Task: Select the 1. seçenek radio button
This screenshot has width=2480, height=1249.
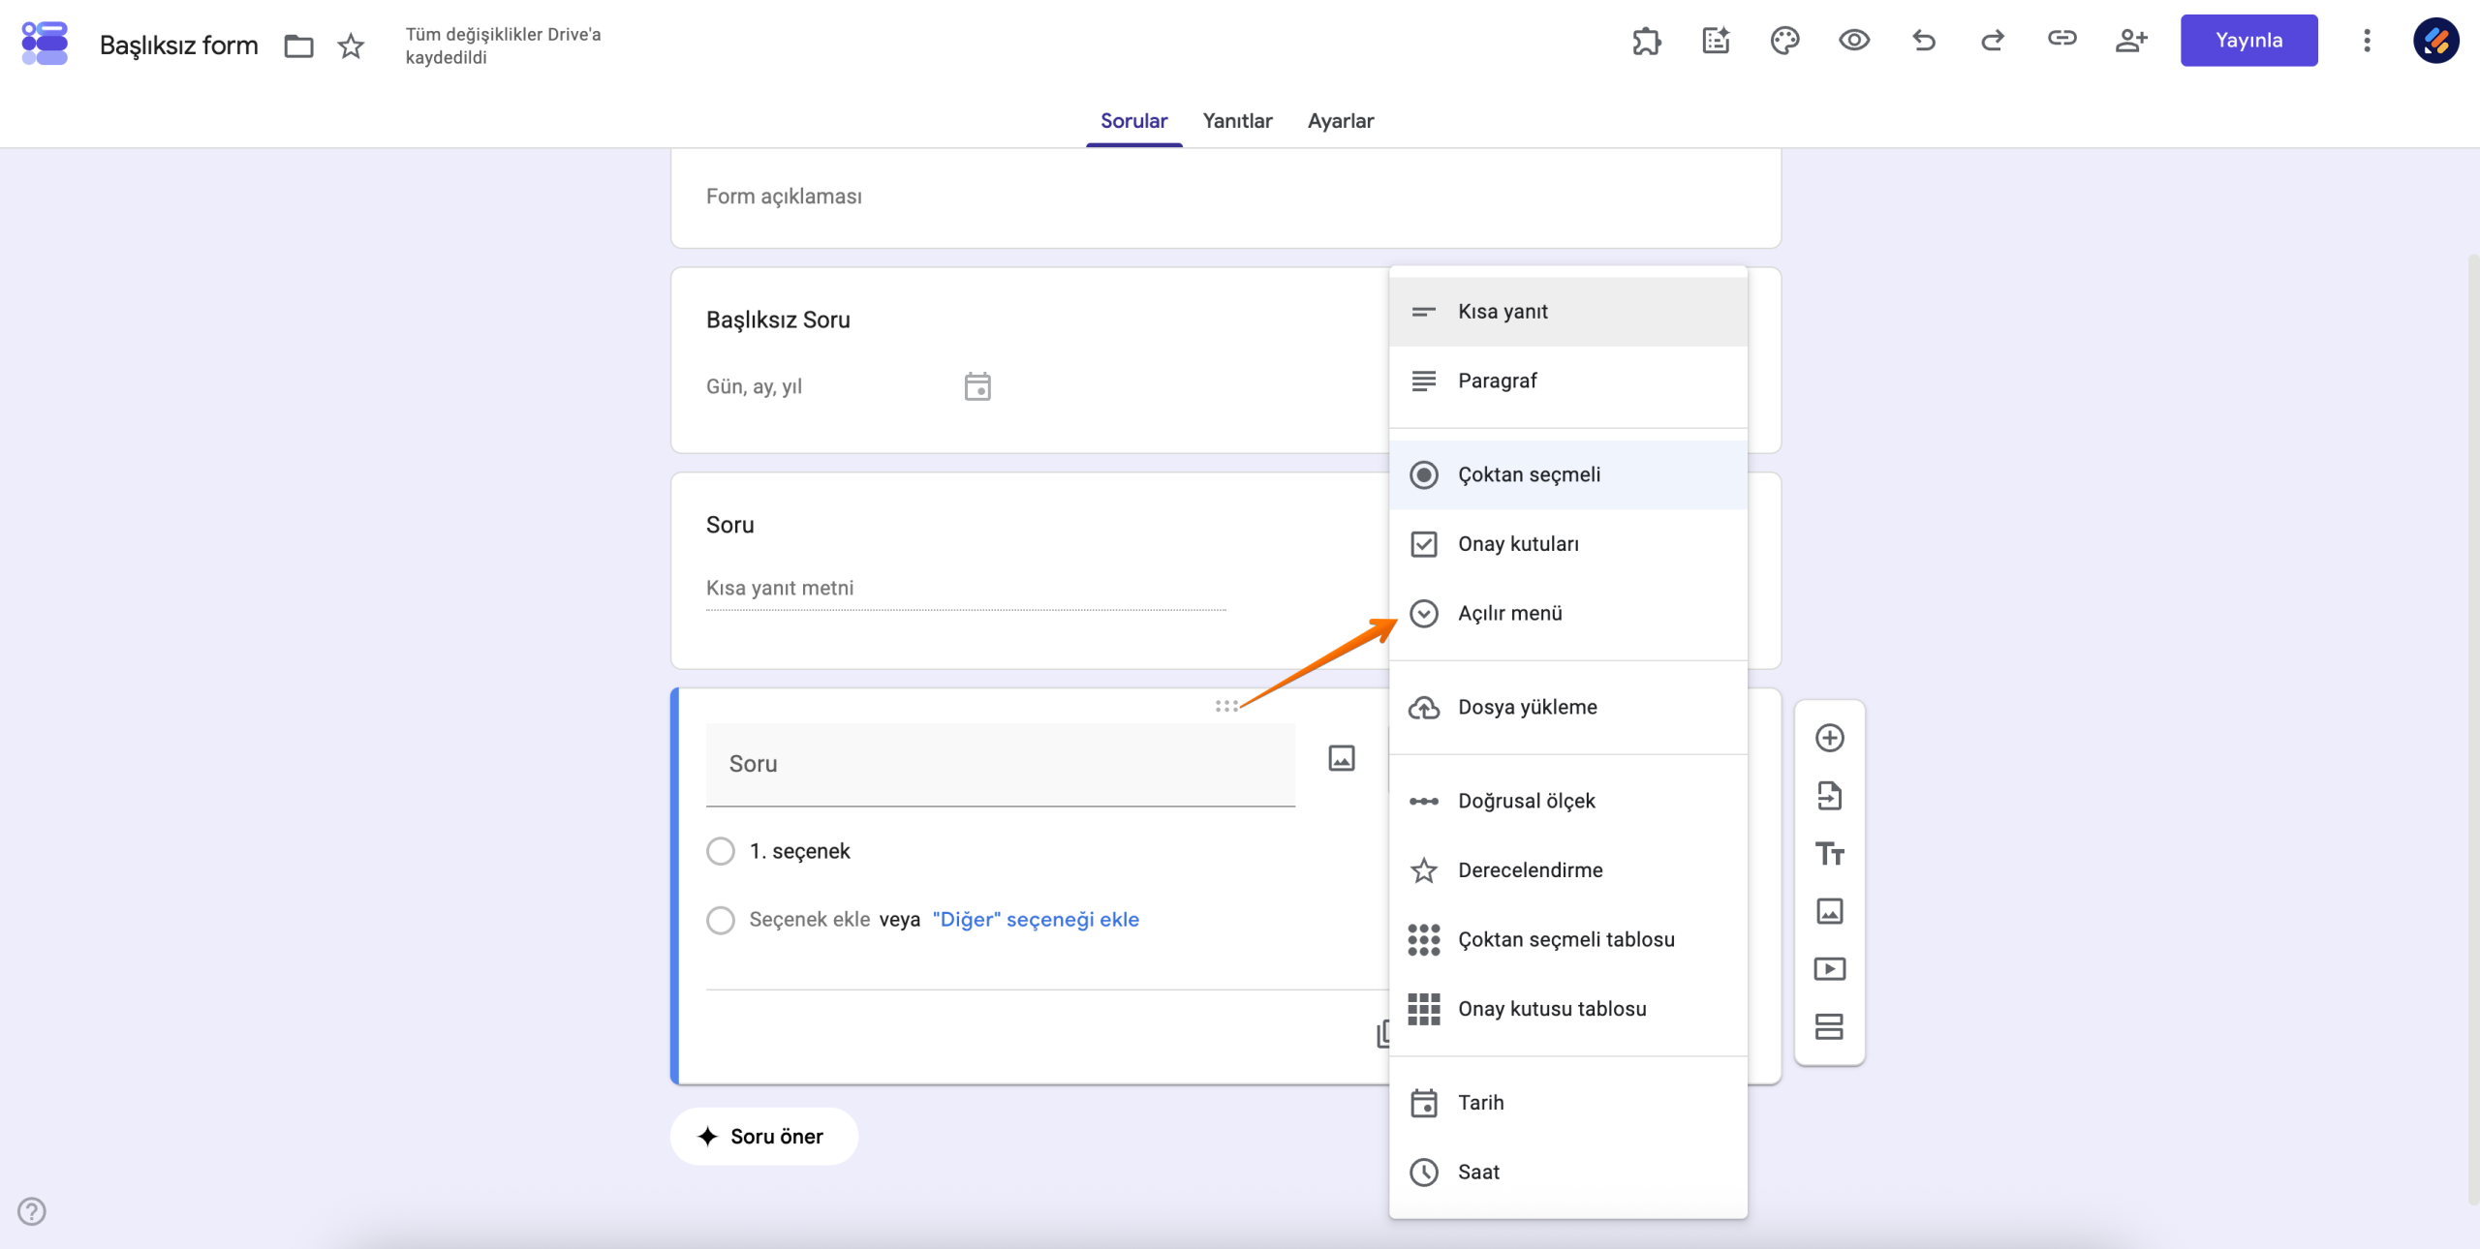Action: [720, 851]
